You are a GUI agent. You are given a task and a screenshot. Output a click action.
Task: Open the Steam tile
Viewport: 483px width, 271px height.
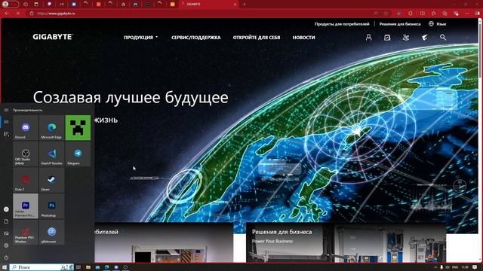click(x=52, y=180)
